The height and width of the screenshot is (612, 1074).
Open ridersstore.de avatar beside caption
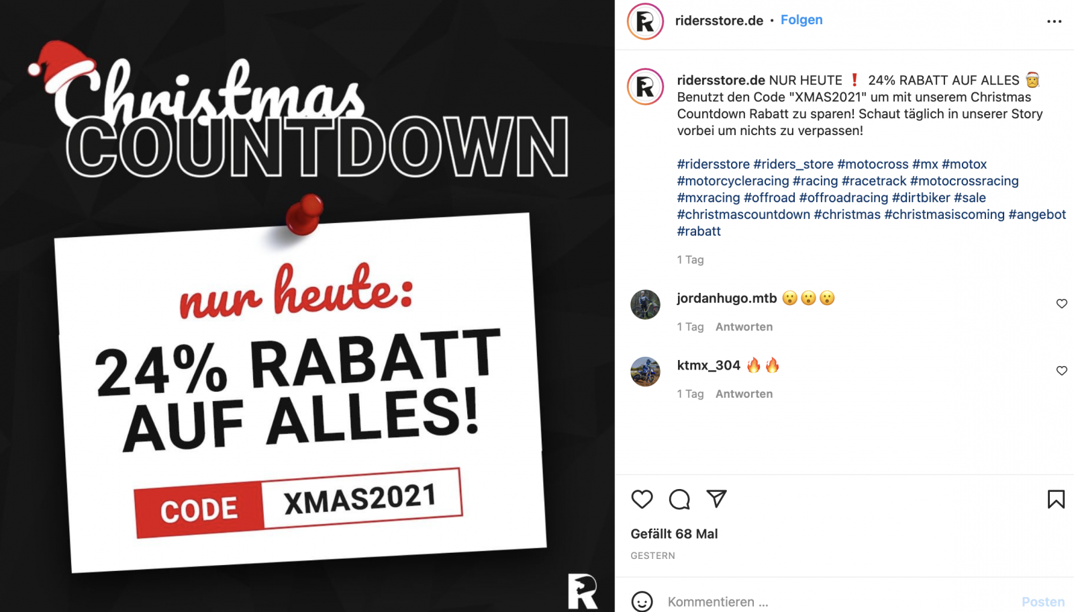tap(645, 87)
